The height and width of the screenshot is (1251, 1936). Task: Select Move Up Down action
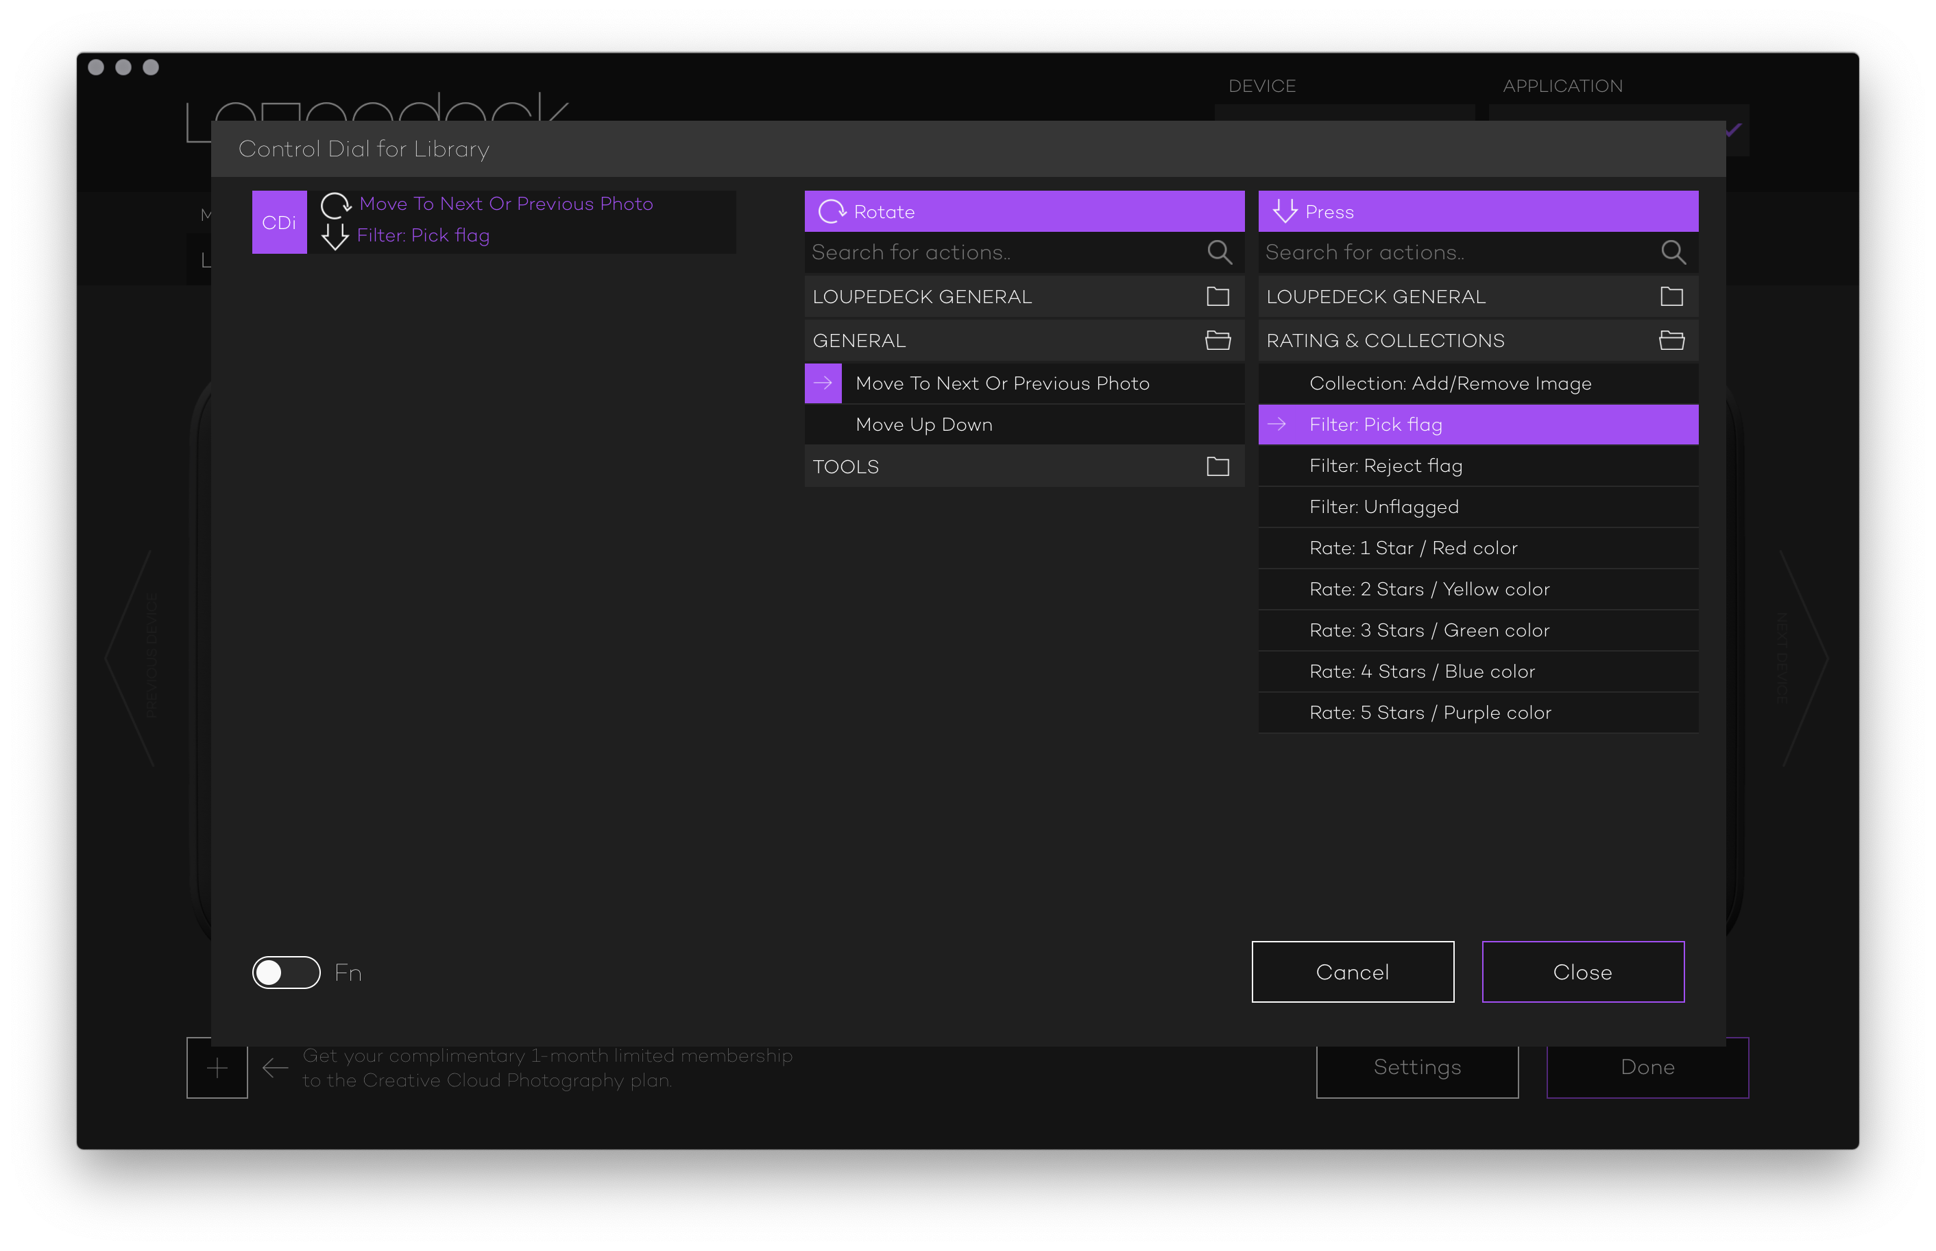click(x=923, y=425)
